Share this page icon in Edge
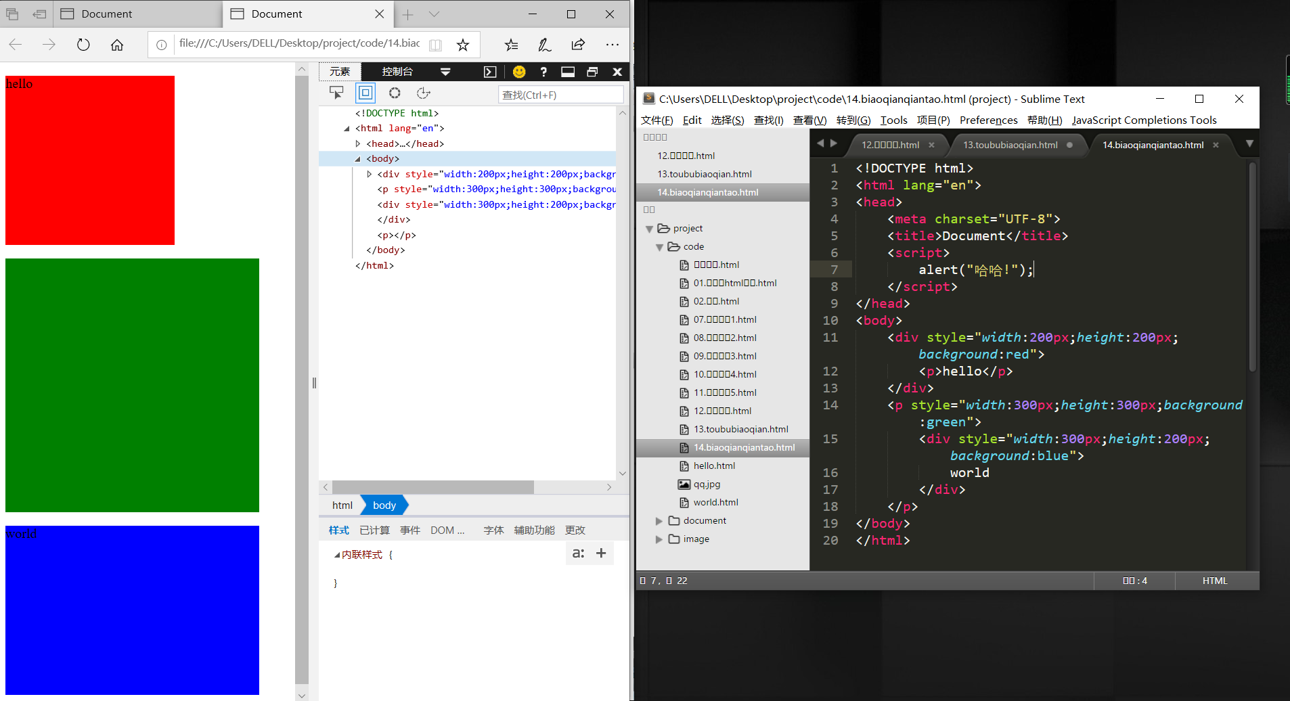1290x701 pixels. (x=578, y=45)
